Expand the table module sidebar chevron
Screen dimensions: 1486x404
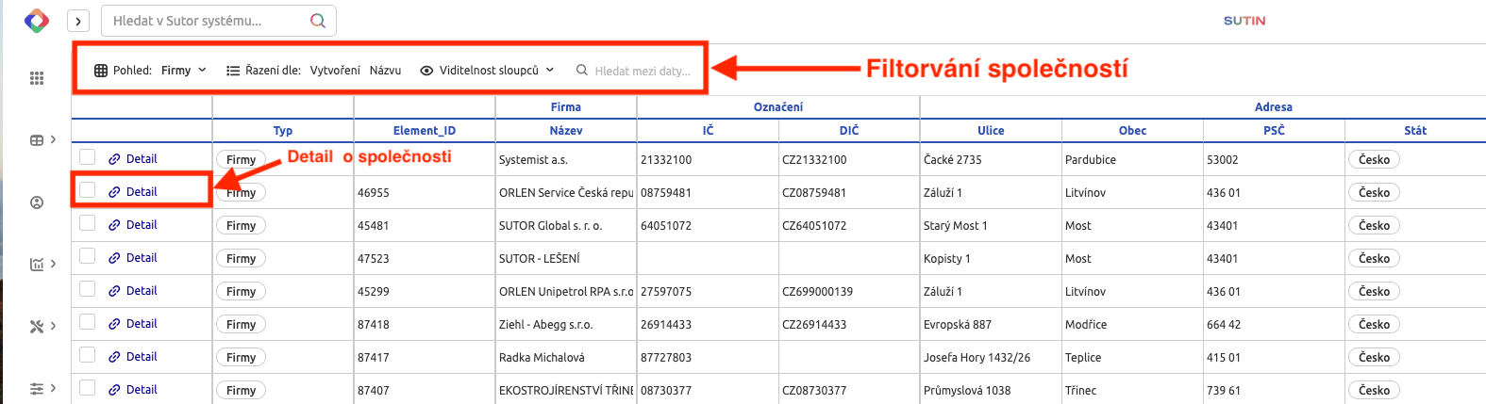[x=53, y=139]
